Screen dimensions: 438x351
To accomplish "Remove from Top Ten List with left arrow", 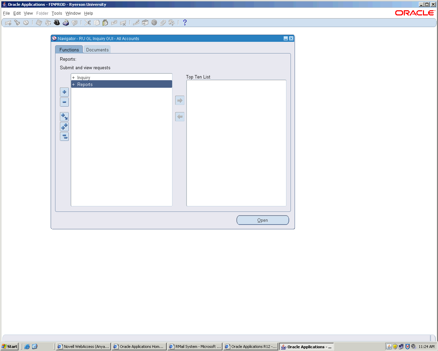I will coord(180,117).
